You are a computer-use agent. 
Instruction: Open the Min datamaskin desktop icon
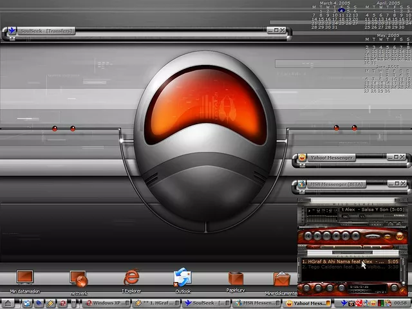(x=24, y=277)
